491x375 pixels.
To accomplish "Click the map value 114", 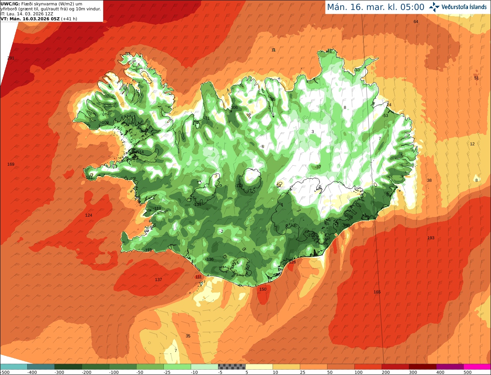I will click(140, 152).
